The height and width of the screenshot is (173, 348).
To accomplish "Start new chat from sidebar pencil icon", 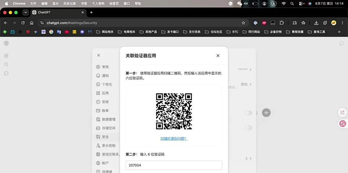I will click(x=6, y=56).
